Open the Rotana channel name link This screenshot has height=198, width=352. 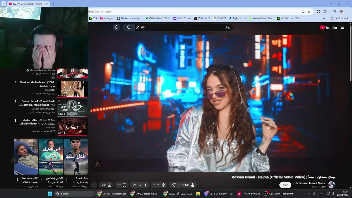(48, 90)
